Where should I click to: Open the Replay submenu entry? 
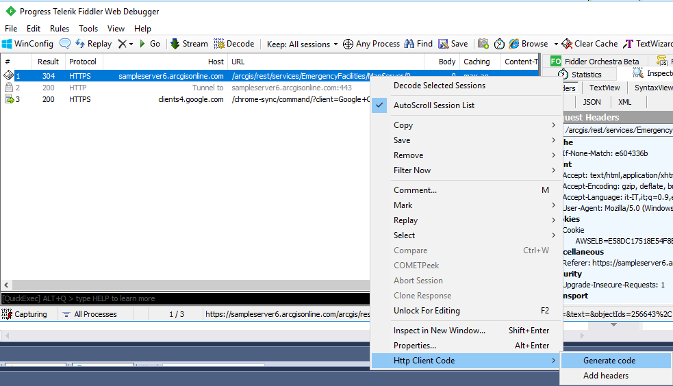pyautogui.click(x=466, y=220)
